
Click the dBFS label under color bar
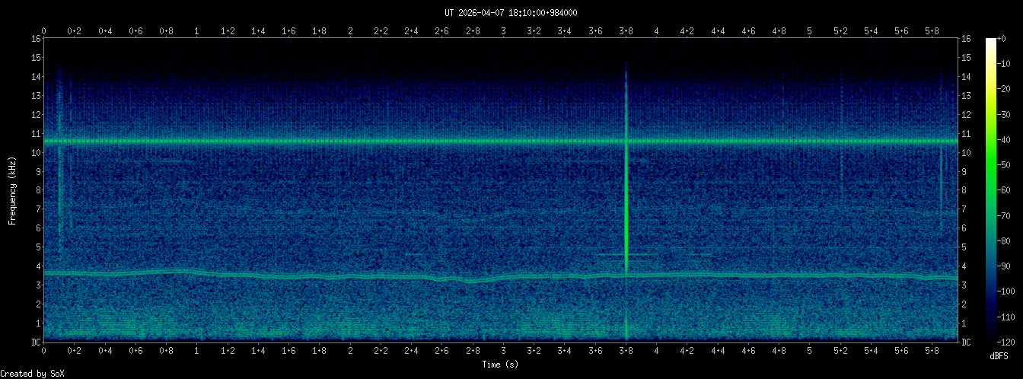click(999, 356)
